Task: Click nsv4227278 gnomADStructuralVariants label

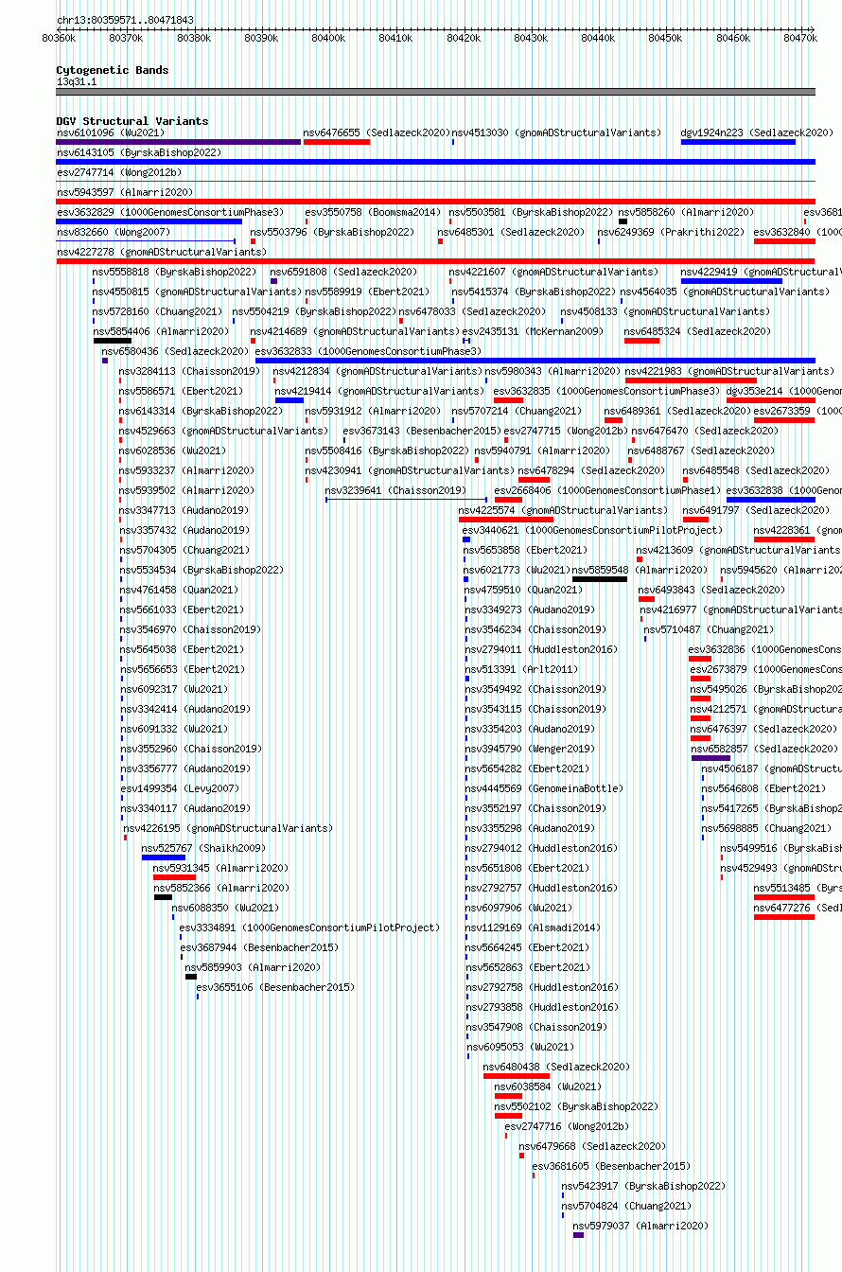Action: 162,252
